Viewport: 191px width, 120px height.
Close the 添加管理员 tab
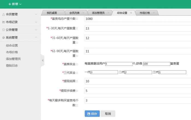point(108,13)
